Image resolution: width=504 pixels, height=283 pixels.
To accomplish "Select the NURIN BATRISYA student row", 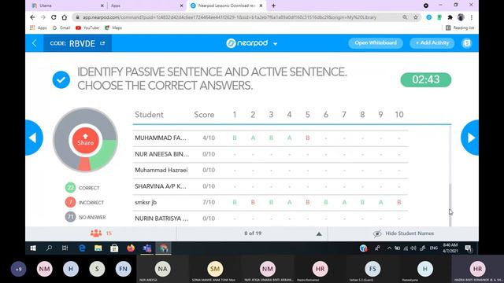I will point(270,219).
